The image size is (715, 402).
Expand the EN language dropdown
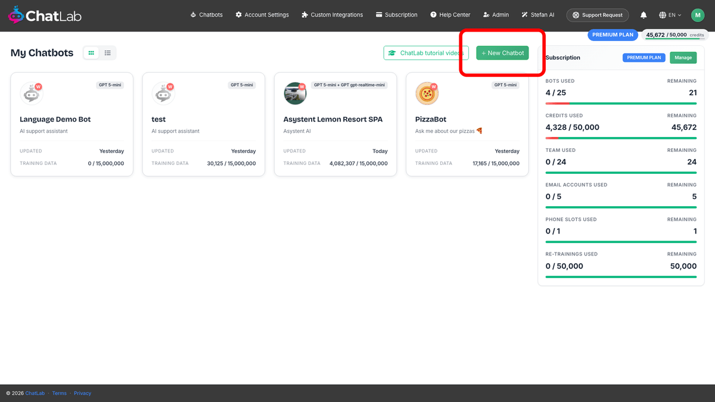pos(670,15)
